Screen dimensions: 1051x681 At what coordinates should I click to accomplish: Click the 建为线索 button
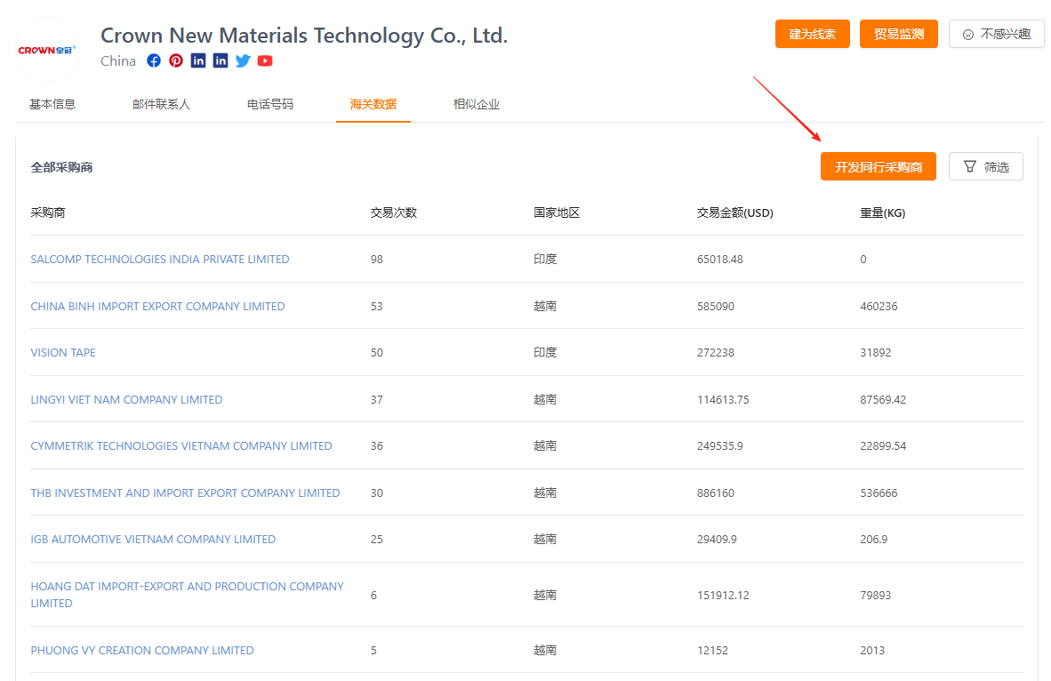(x=813, y=34)
